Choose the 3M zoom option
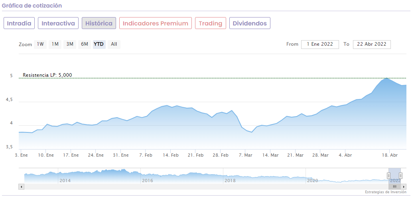The image size is (414, 198). click(70, 44)
